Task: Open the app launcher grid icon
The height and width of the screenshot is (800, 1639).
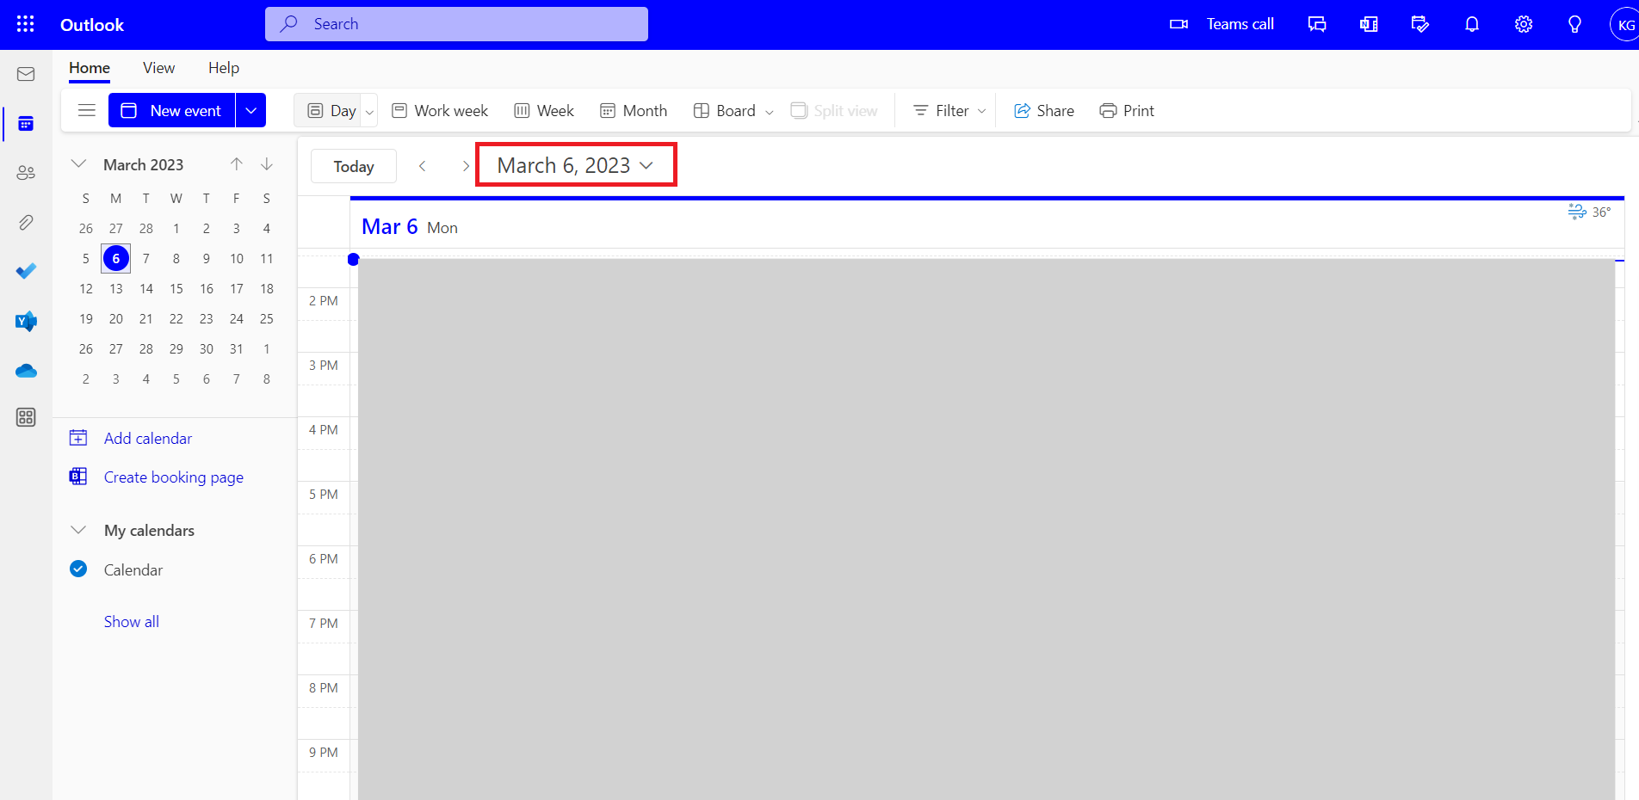Action: click(x=26, y=24)
